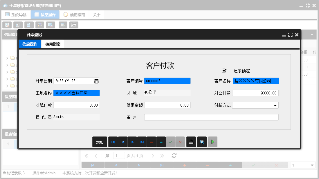
Task: Delete current record with red minus icon
Action: (152, 142)
